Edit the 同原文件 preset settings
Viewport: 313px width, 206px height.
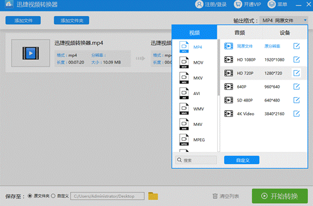point(297,46)
